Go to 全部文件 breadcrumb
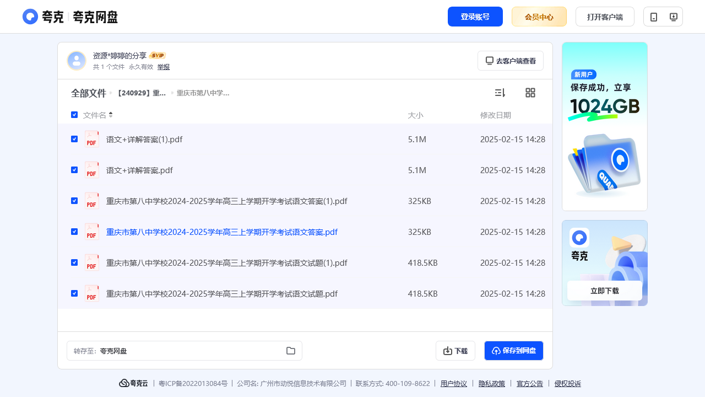The width and height of the screenshot is (705, 397). 88,93
